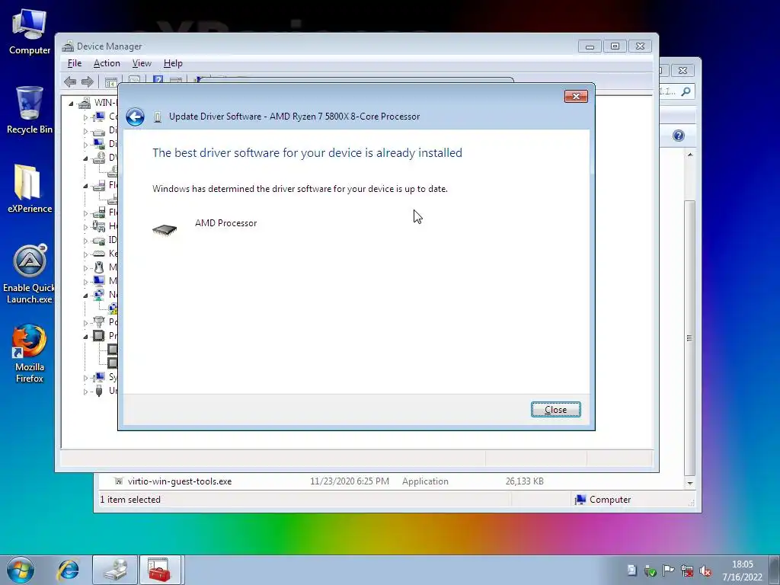Select the Human Interface Devices category icon
The width and height of the screenshot is (780, 585).
[x=99, y=226]
